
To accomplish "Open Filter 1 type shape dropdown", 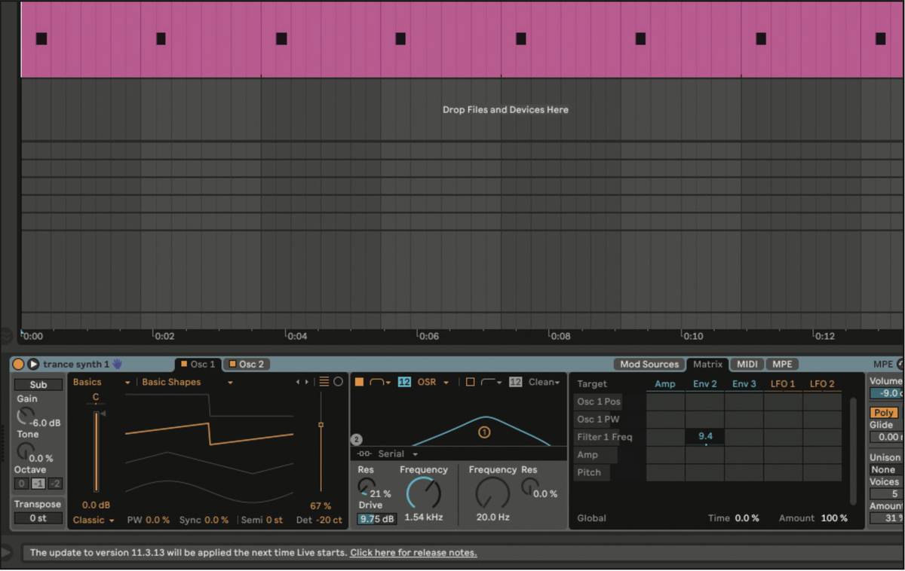I will point(380,383).
